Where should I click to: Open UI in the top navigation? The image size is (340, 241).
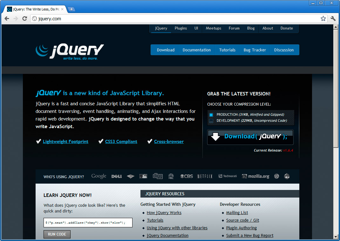coord(196,28)
